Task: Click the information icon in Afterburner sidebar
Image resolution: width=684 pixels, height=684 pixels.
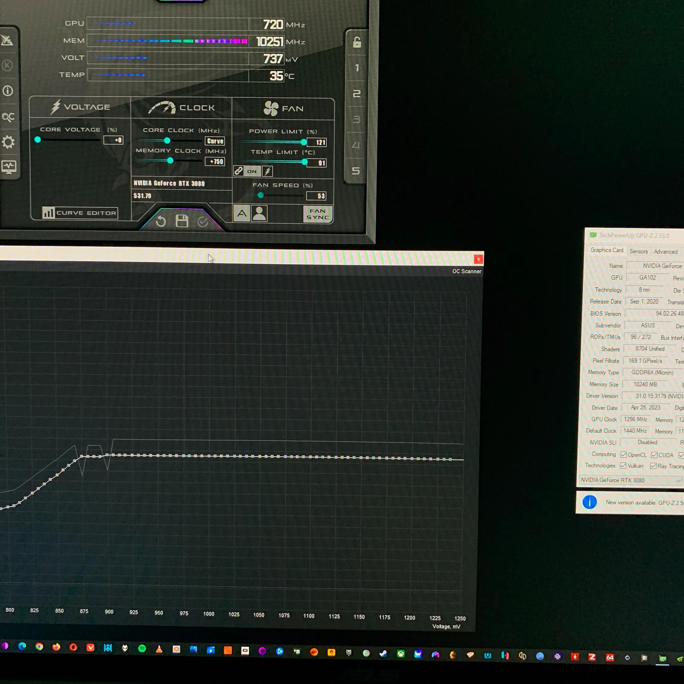Action: tap(8, 91)
